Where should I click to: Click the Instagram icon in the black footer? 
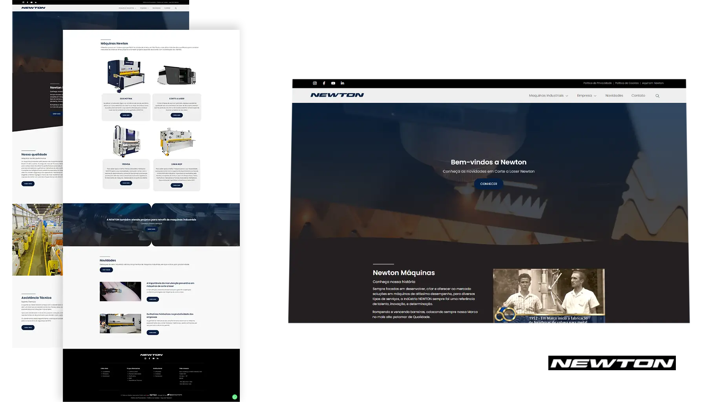pos(145,358)
